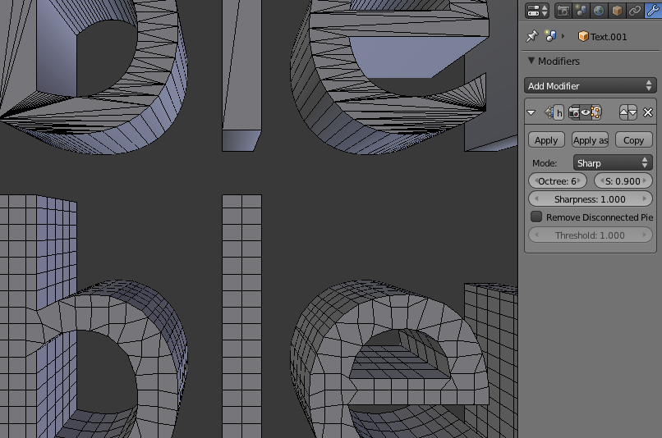This screenshot has height=438, width=662.
Task: Increase Octree depth with right arrow
Action: [x=579, y=180]
